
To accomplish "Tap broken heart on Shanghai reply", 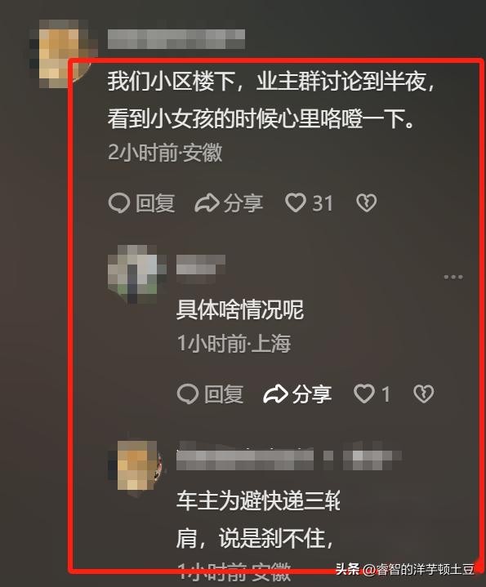I will tap(423, 394).
